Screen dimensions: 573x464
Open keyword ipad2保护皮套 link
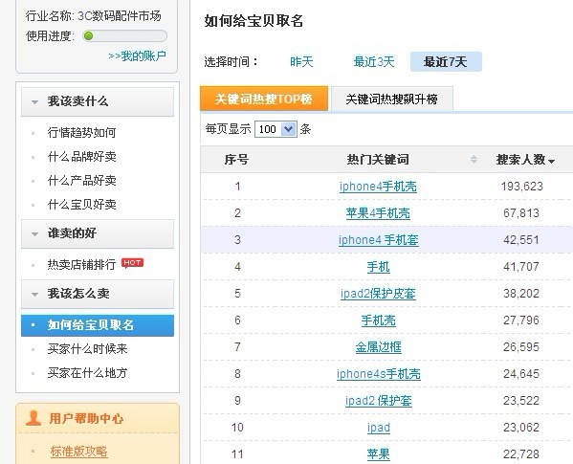pyautogui.click(x=378, y=294)
